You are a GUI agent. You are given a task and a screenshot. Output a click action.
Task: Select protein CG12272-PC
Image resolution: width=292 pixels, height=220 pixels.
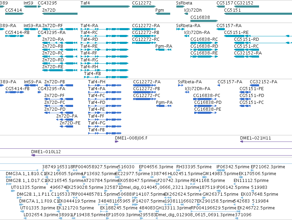click(145, 99)
